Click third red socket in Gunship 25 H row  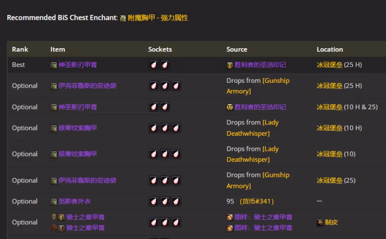click(176, 86)
